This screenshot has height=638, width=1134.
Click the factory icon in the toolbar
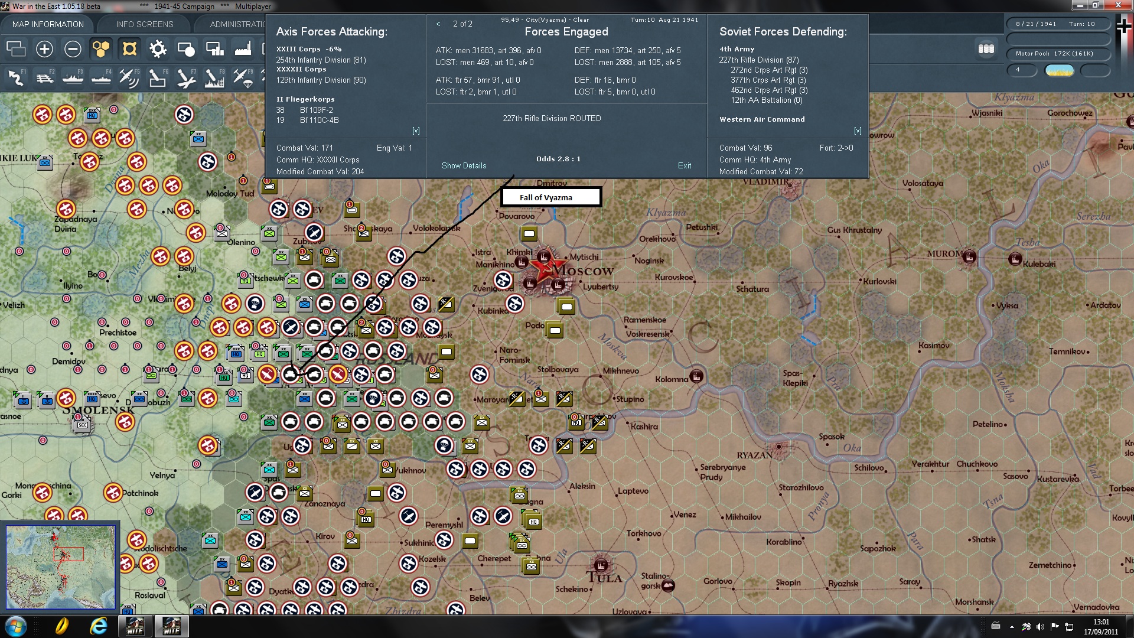pyautogui.click(x=243, y=49)
